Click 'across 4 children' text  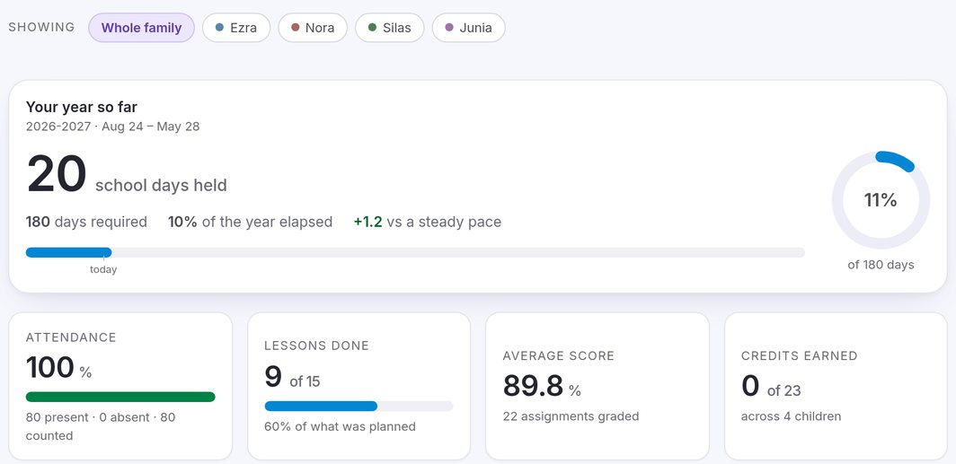point(792,416)
